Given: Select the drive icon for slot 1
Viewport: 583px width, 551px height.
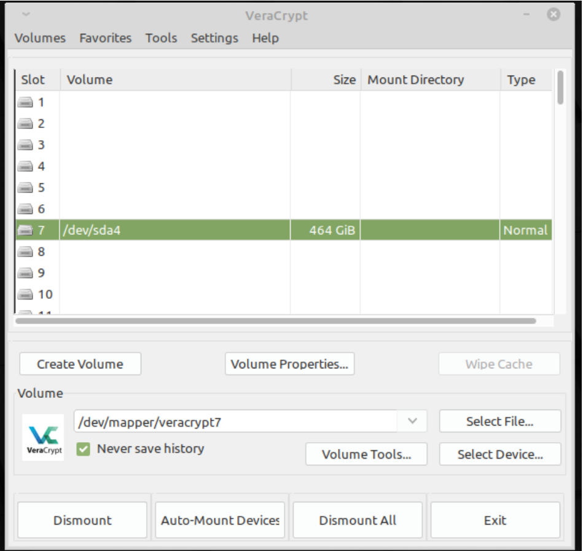Looking at the screenshot, I should (x=25, y=102).
